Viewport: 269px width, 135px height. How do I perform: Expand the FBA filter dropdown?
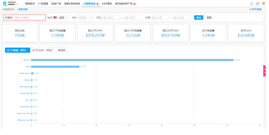85,17
